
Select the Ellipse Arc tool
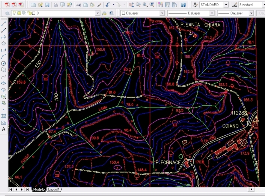[x=3, y=90]
